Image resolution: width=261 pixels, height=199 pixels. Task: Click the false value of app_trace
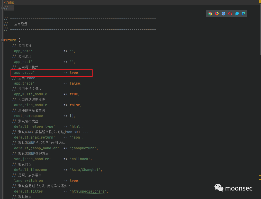75,83
